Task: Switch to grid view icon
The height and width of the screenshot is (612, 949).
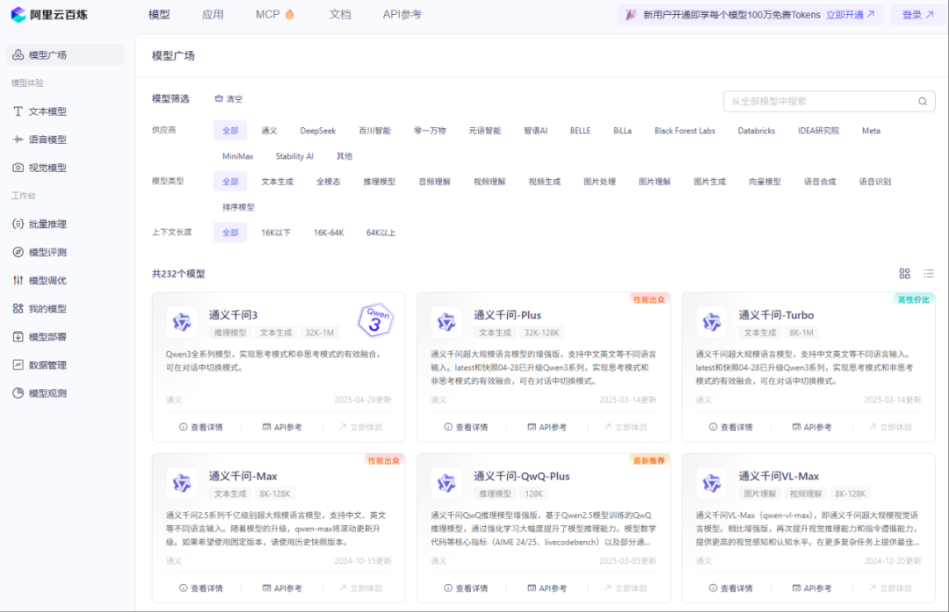Action: click(x=904, y=274)
